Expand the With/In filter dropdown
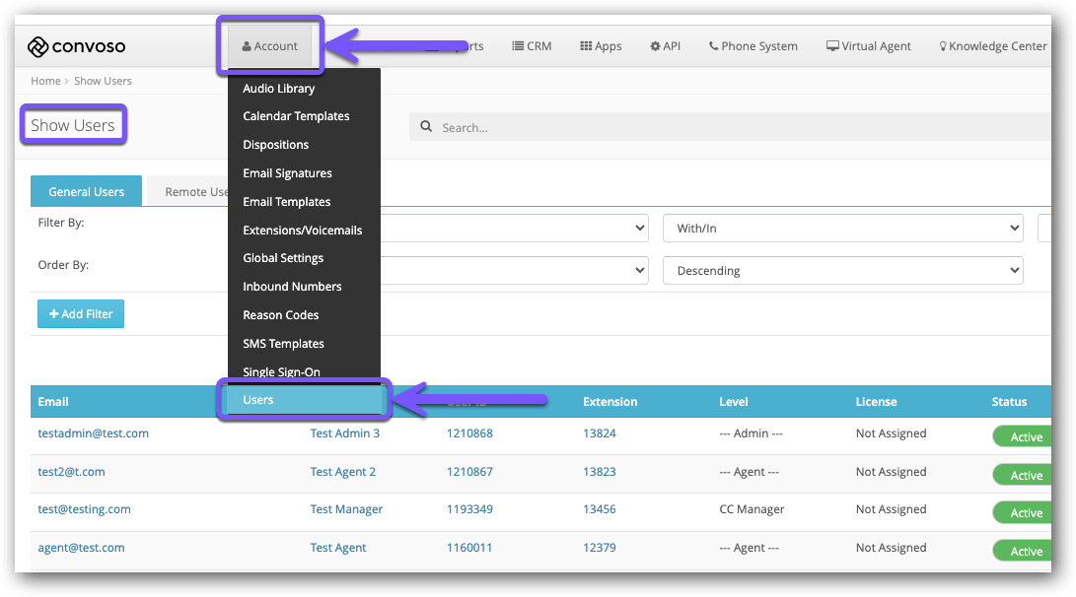1076x597 pixels. coord(842,229)
